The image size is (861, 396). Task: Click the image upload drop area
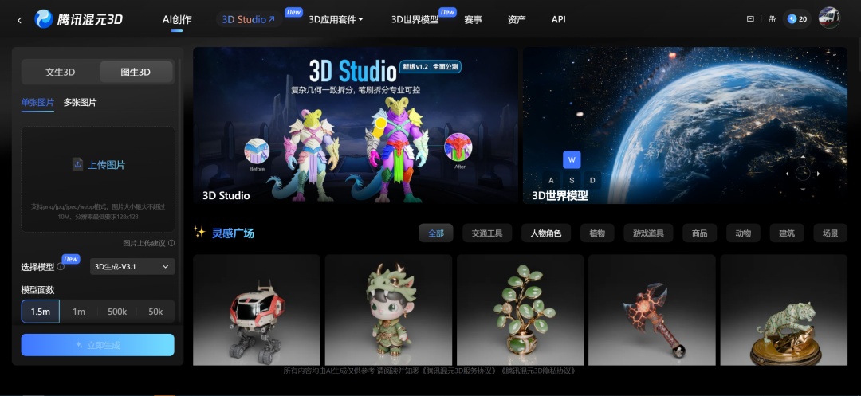pos(98,179)
